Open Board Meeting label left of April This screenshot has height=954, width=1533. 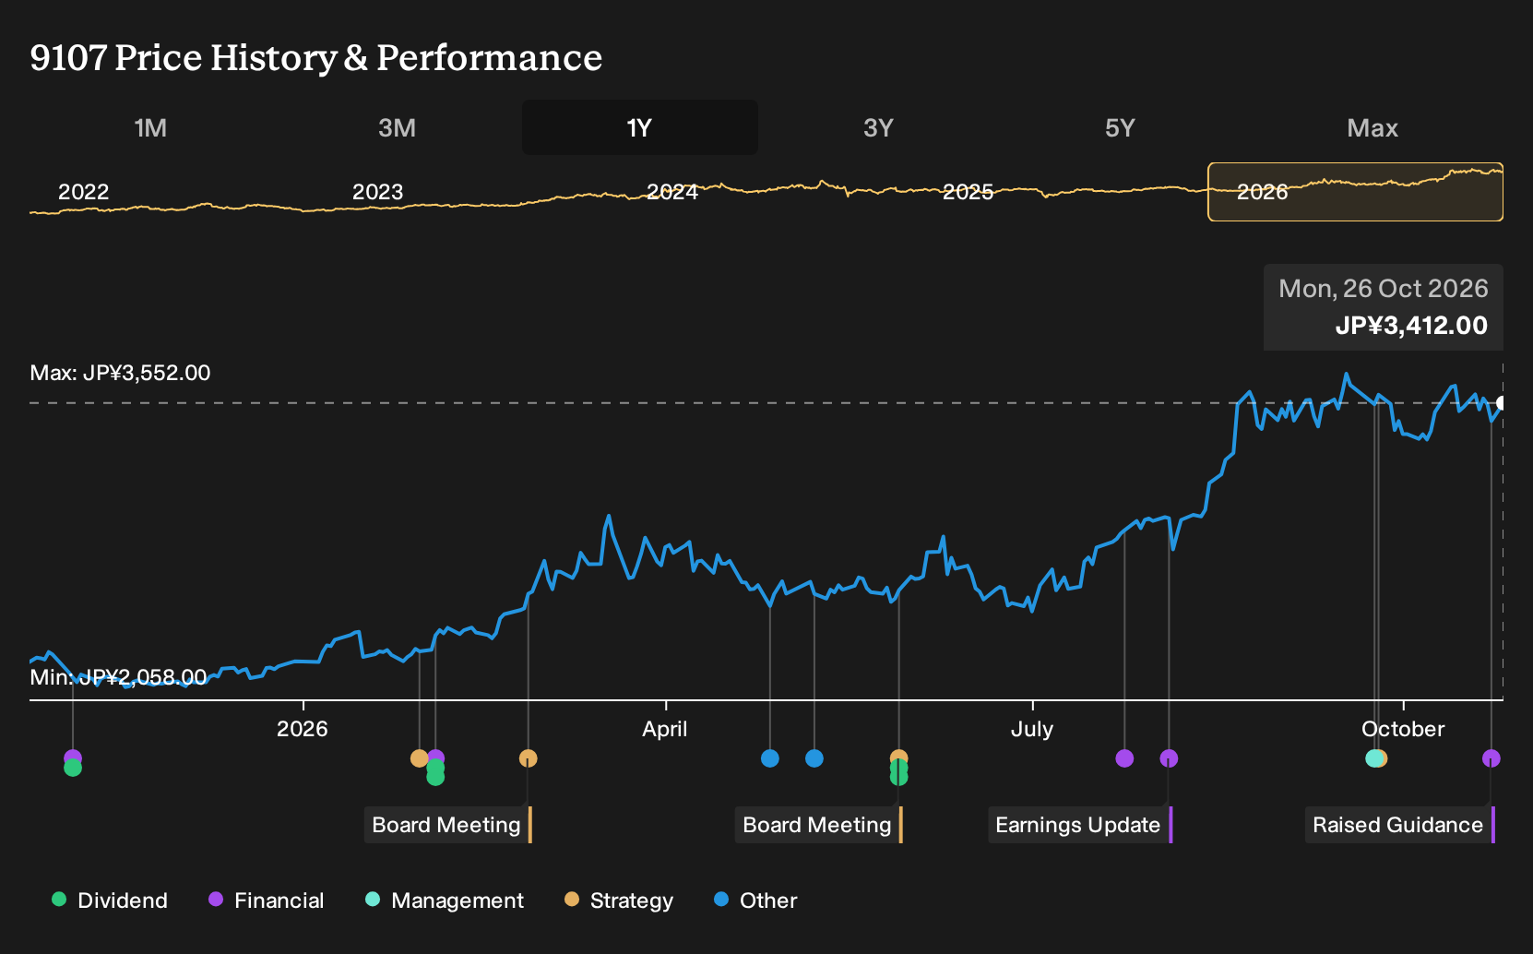coord(446,825)
